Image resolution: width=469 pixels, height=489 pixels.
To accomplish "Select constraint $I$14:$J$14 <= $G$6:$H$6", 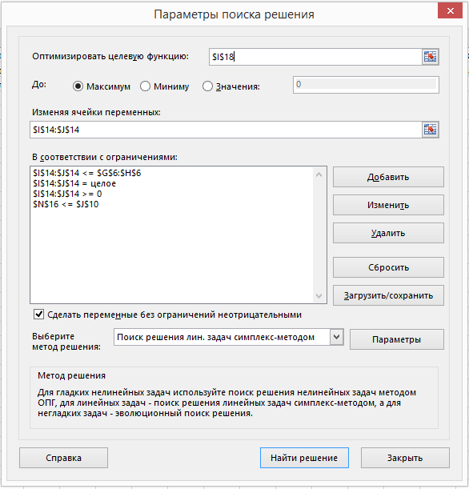I will point(87,173).
